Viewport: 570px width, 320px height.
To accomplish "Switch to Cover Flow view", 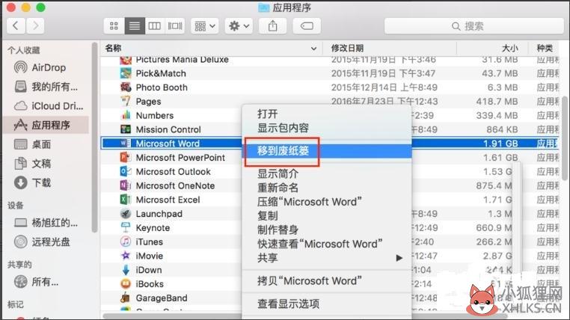I will pos(175,25).
